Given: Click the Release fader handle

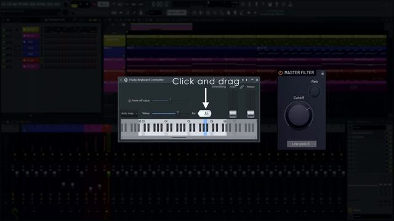Looking at the screenshot, I should [251, 114].
